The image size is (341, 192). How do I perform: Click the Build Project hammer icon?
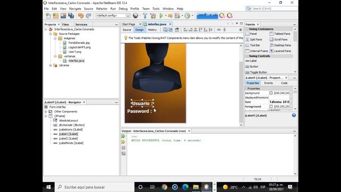coord(145,15)
